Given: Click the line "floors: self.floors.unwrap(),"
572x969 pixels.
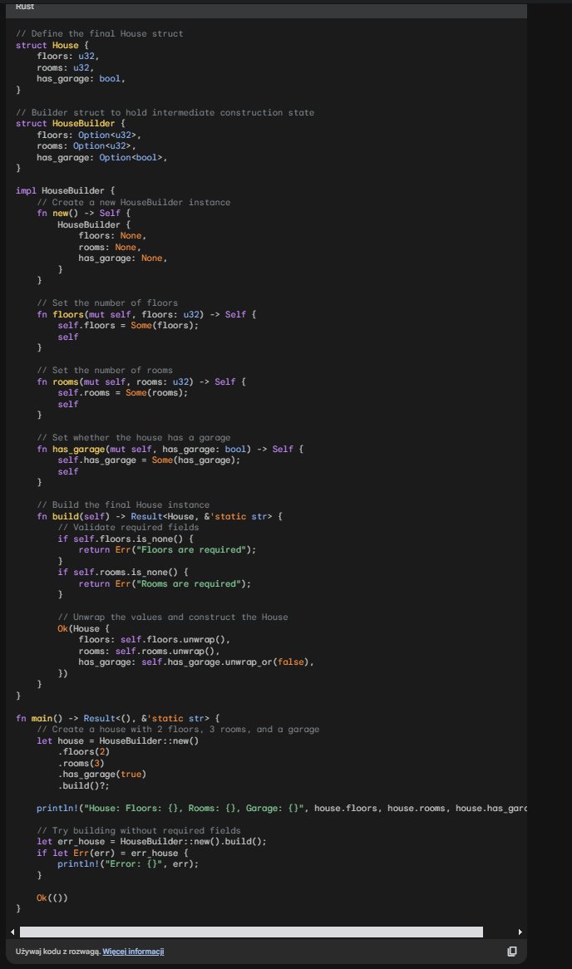Looking at the screenshot, I should (155, 640).
